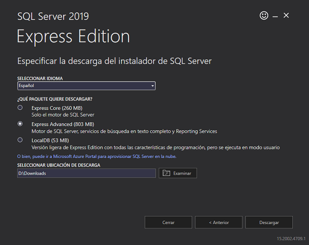The width and height of the screenshot is (309, 245).
Task: Click the language dropdown arrow
Action: coord(152,86)
